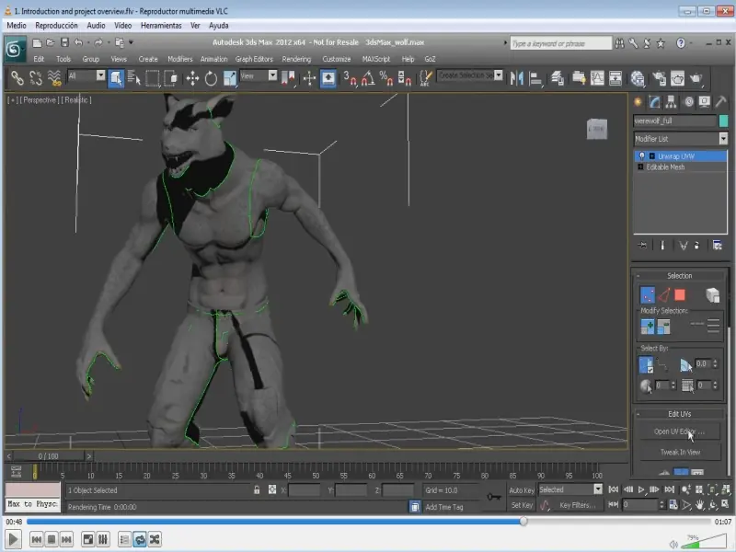
Task: Open the Material Editor sphere icon
Action: coord(638,78)
